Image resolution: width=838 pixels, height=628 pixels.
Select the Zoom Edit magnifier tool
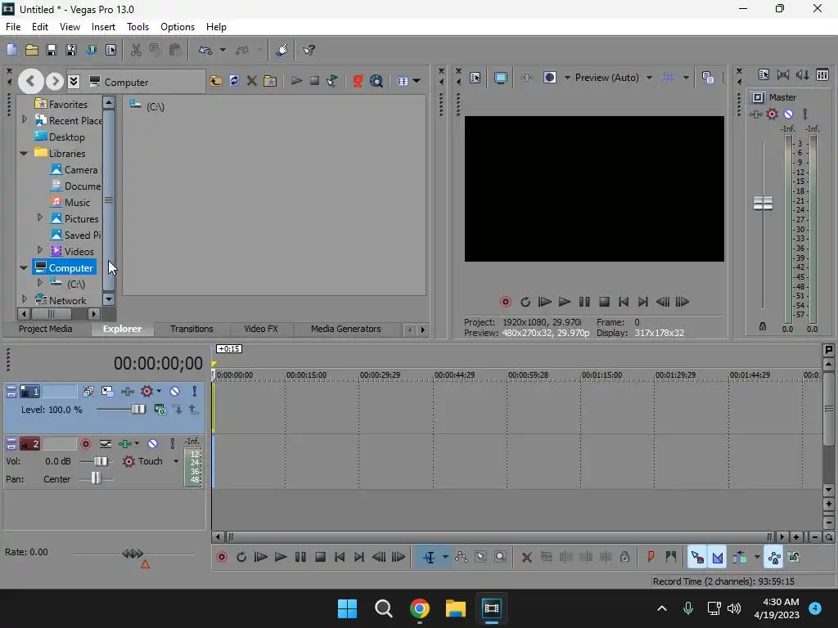tap(500, 557)
